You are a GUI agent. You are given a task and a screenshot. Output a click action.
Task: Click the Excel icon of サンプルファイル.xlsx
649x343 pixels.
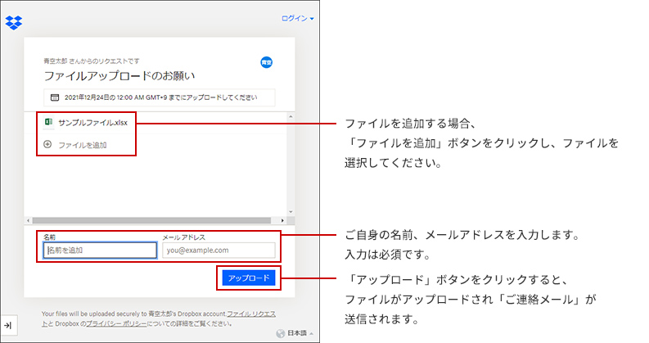48,122
